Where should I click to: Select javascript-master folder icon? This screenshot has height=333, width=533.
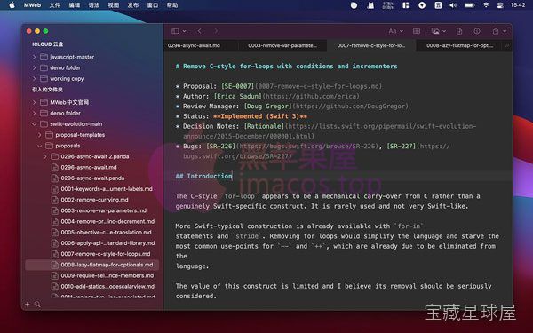(x=44, y=57)
